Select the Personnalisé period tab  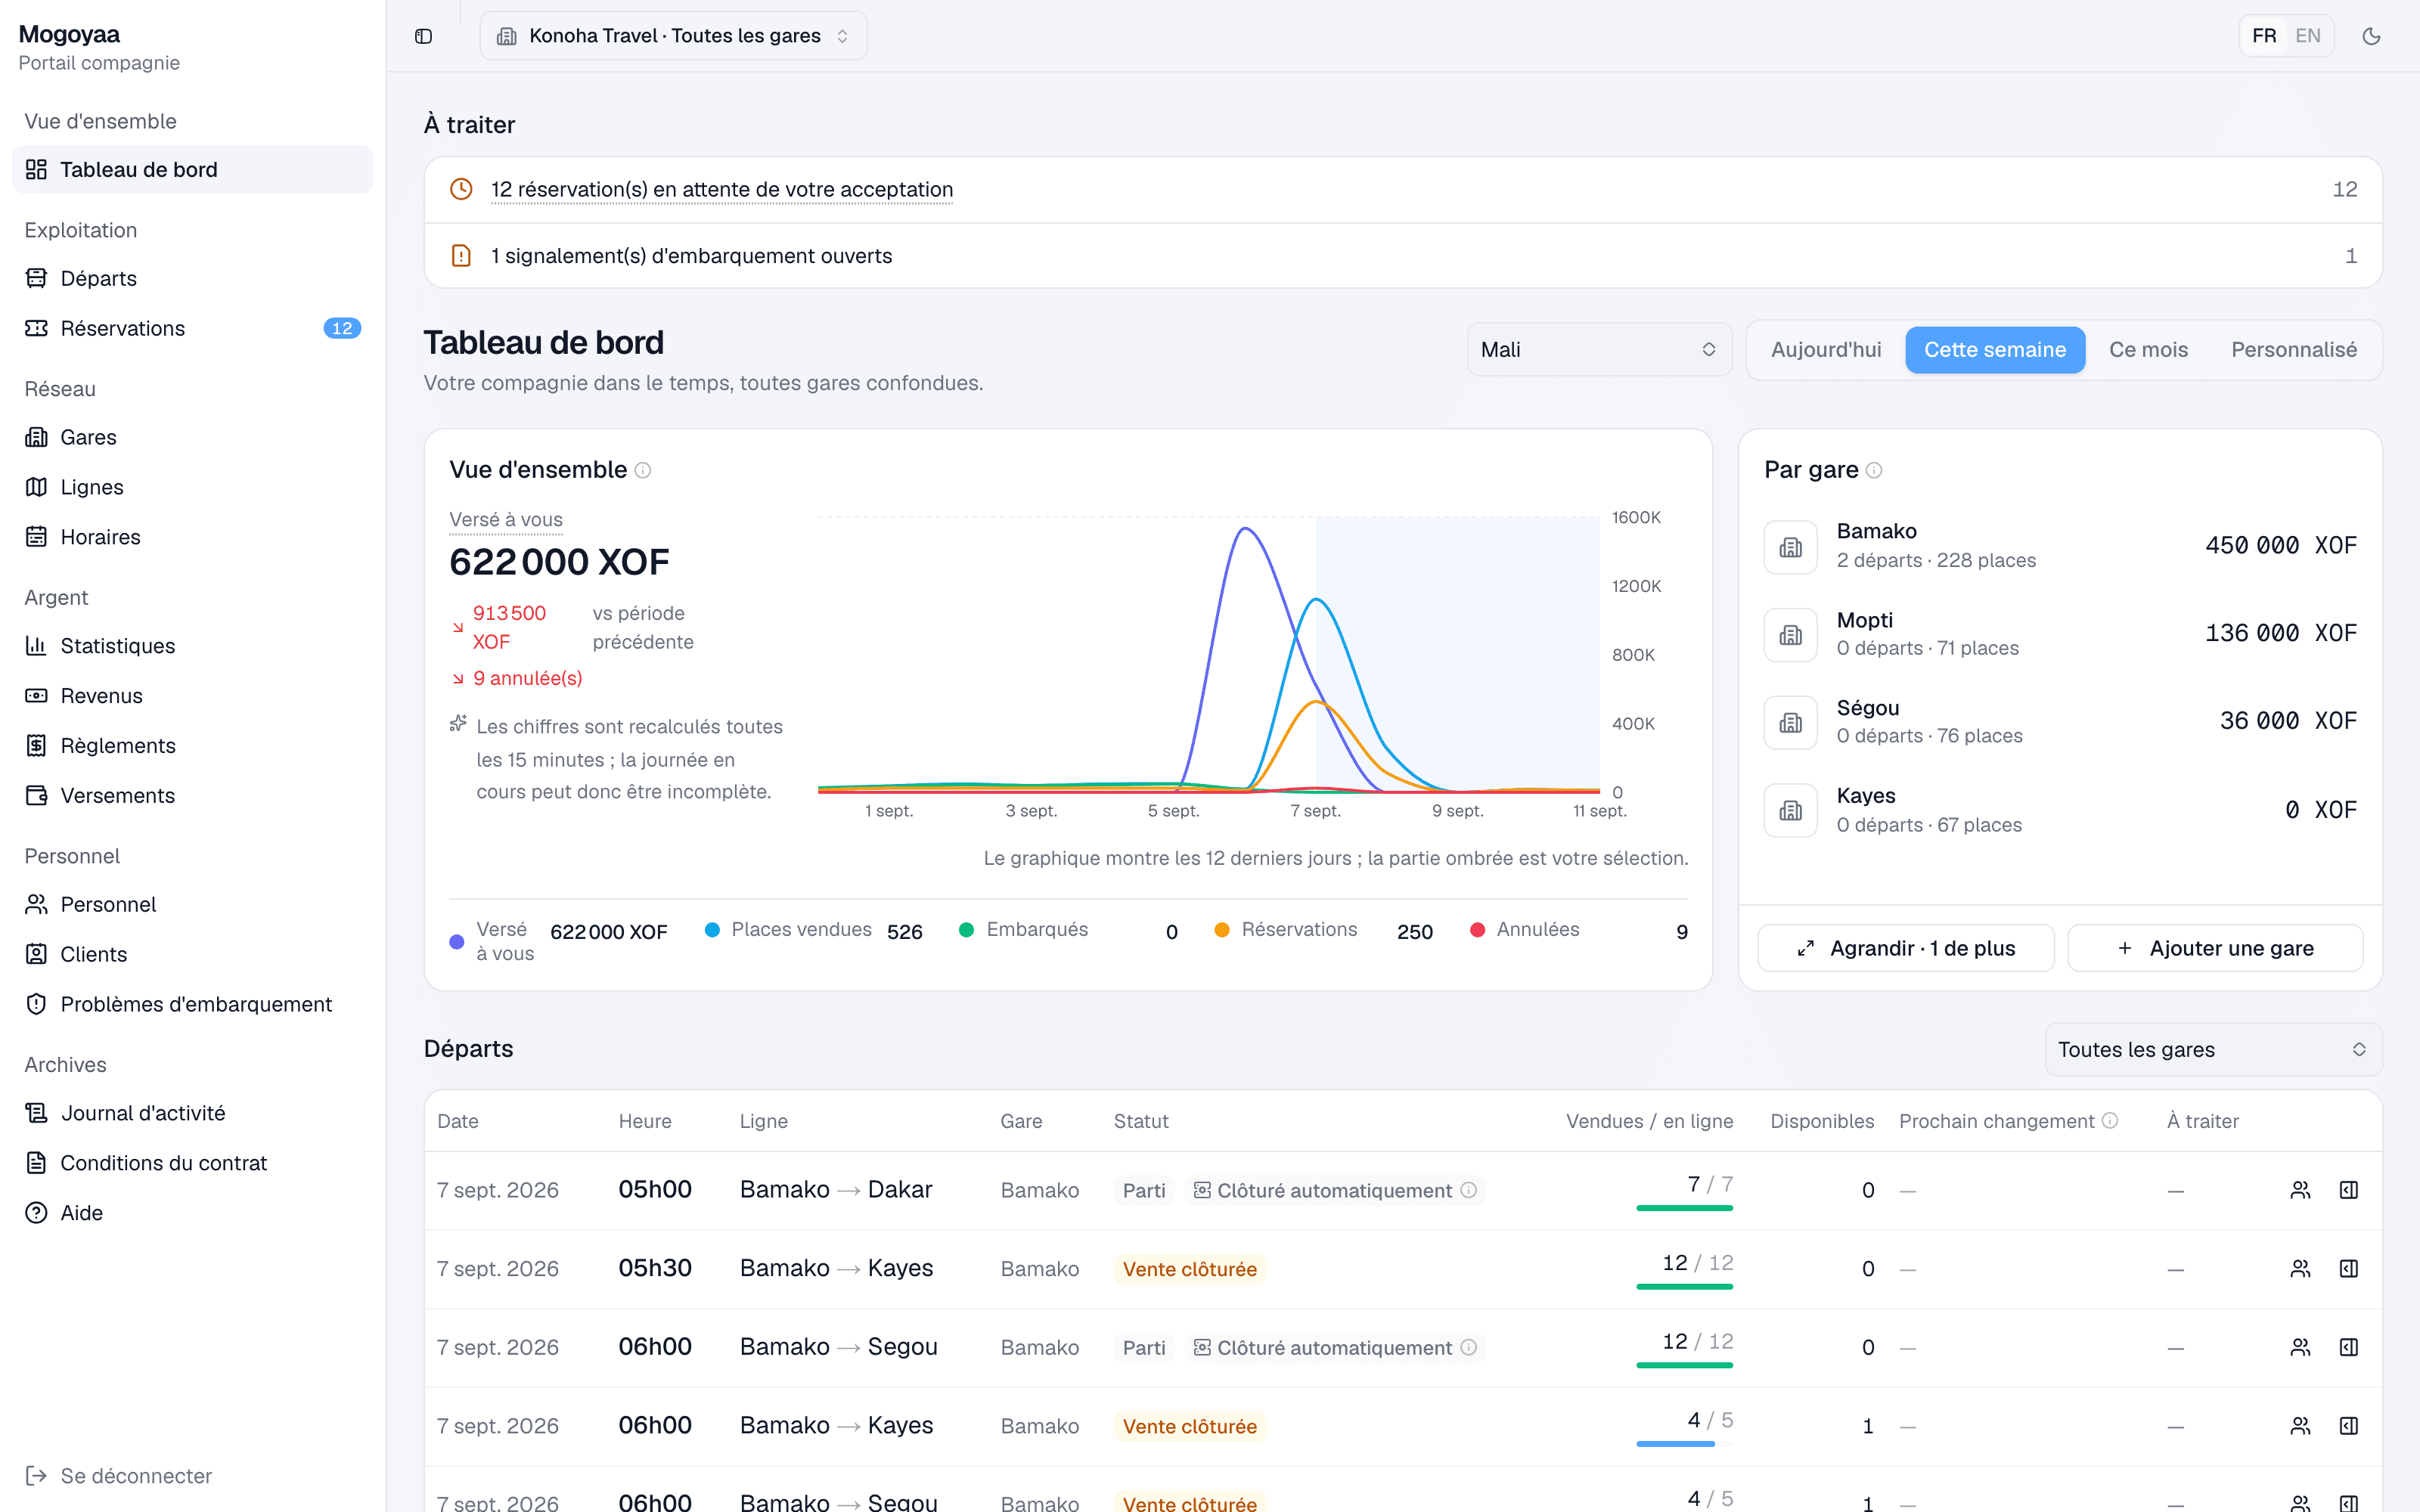(2293, 349)
